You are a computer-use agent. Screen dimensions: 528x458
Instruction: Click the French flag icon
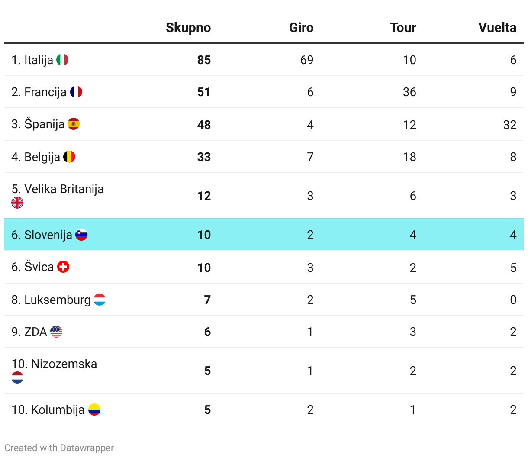pos(76,92)
